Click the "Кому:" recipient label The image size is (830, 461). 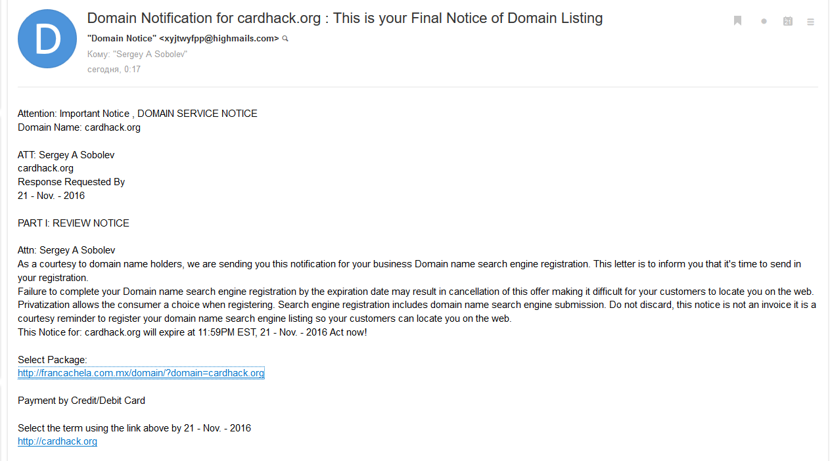(x=99, y=54)
